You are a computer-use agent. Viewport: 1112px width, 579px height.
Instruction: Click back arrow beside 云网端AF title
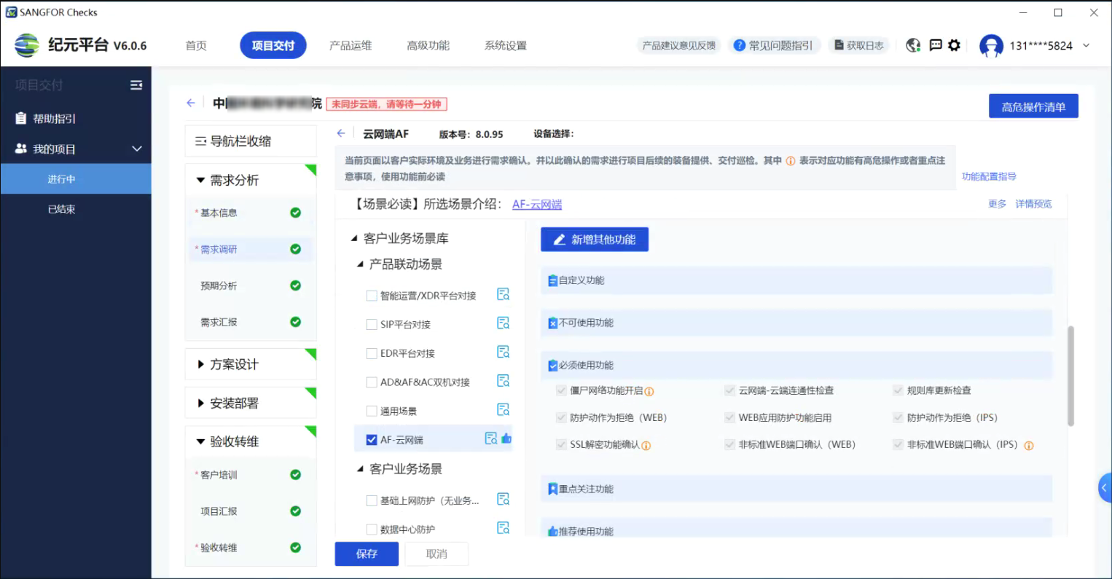[341, 133]
